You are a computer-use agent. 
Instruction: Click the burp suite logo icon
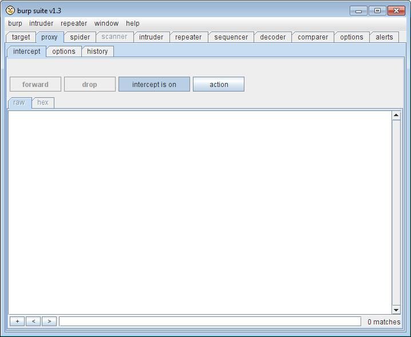coord(10,10)
